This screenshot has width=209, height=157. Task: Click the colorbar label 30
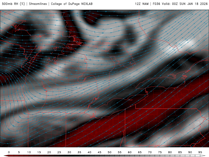tap(69, 152)
